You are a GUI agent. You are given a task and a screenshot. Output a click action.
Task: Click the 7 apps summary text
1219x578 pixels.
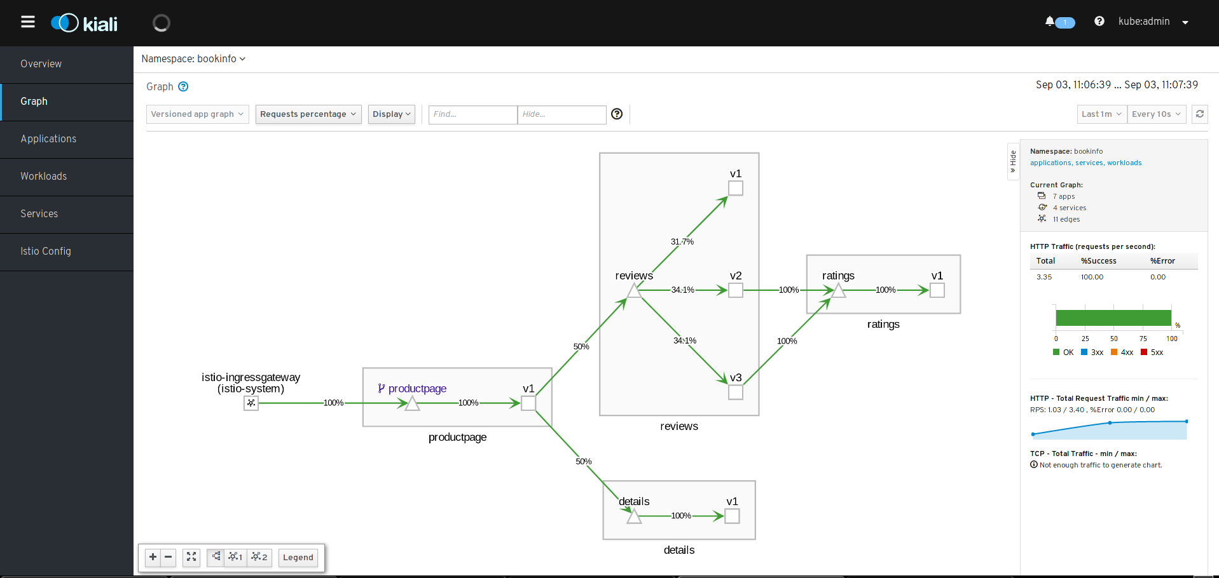tap(1064, 197)
